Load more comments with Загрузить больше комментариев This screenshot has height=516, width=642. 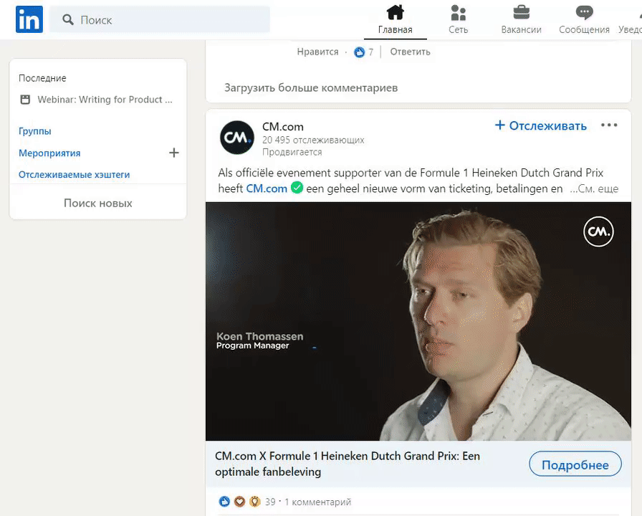coord(311,87)
